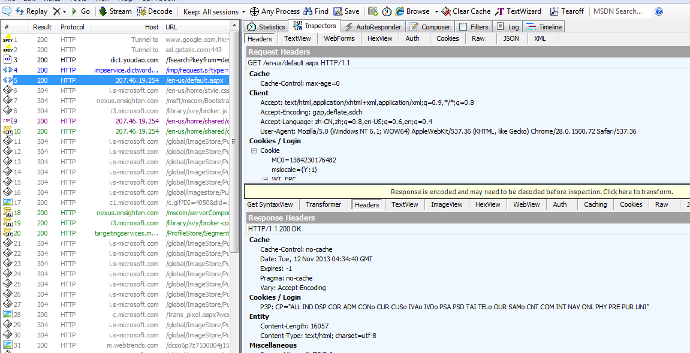The height and width of the screenshot is (353, 690).
Task: Open the Get SyntaxView response tab
Action: [270, 204]
